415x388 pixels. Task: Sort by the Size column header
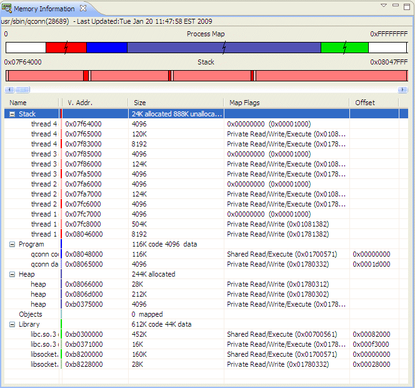pyautogui.click(x=176, y=103)
